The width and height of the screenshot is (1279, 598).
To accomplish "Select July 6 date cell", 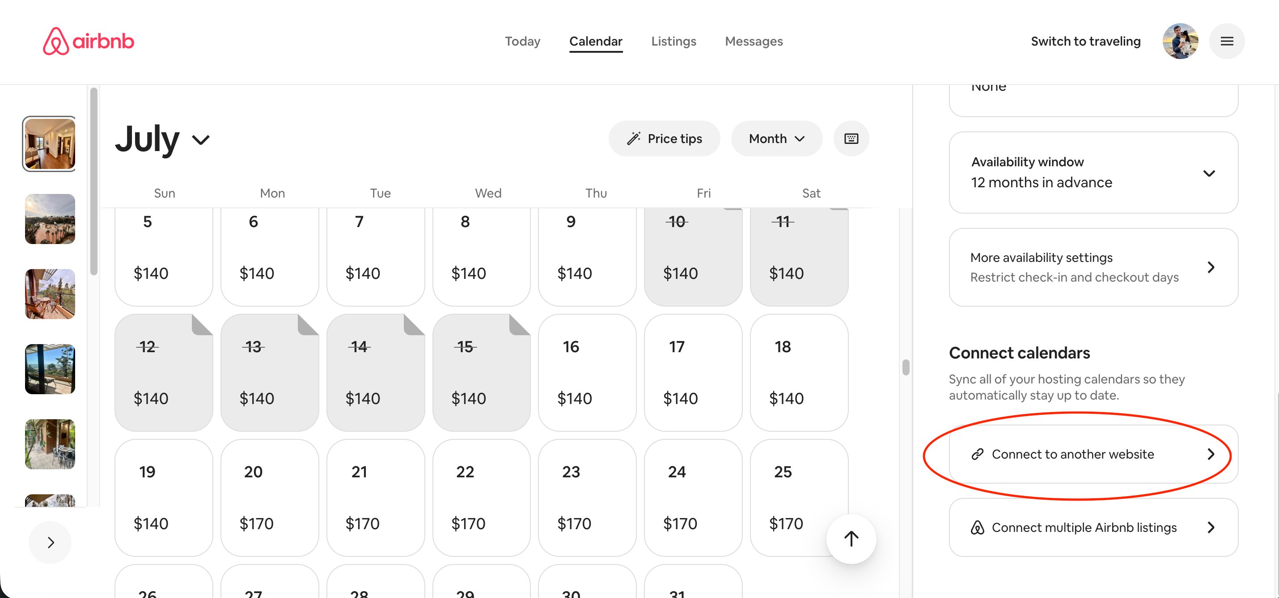I will click(x=270, y=257).
